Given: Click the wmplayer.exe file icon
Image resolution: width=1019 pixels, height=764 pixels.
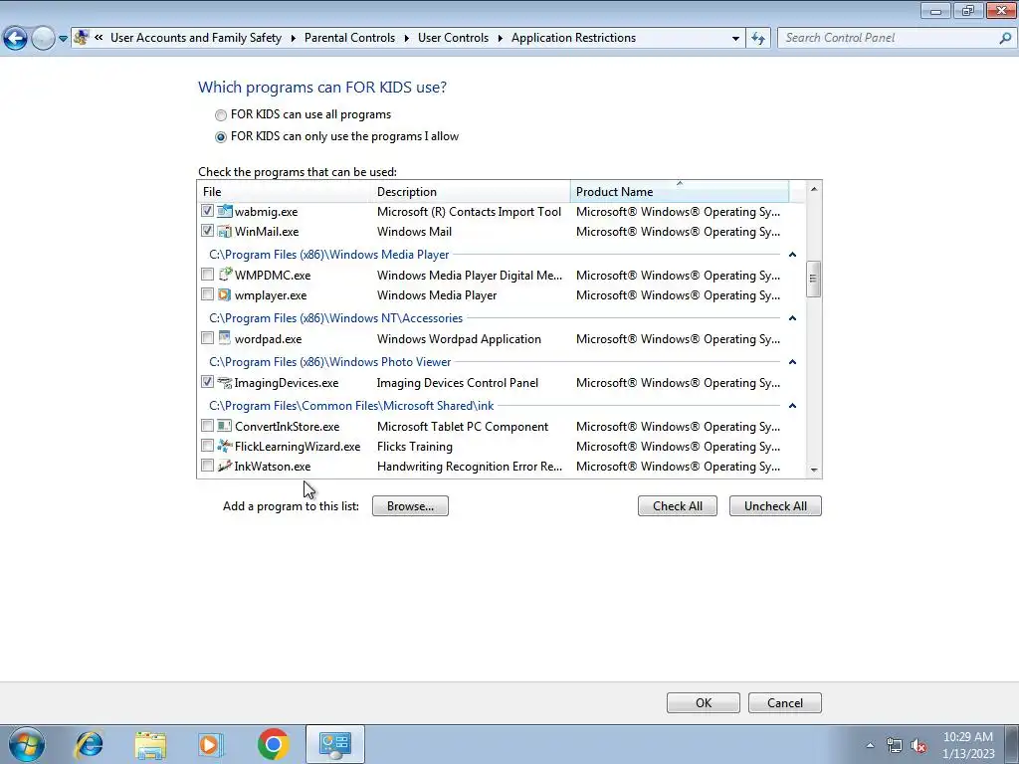Looking at the screenshot, I should point(225,294).
